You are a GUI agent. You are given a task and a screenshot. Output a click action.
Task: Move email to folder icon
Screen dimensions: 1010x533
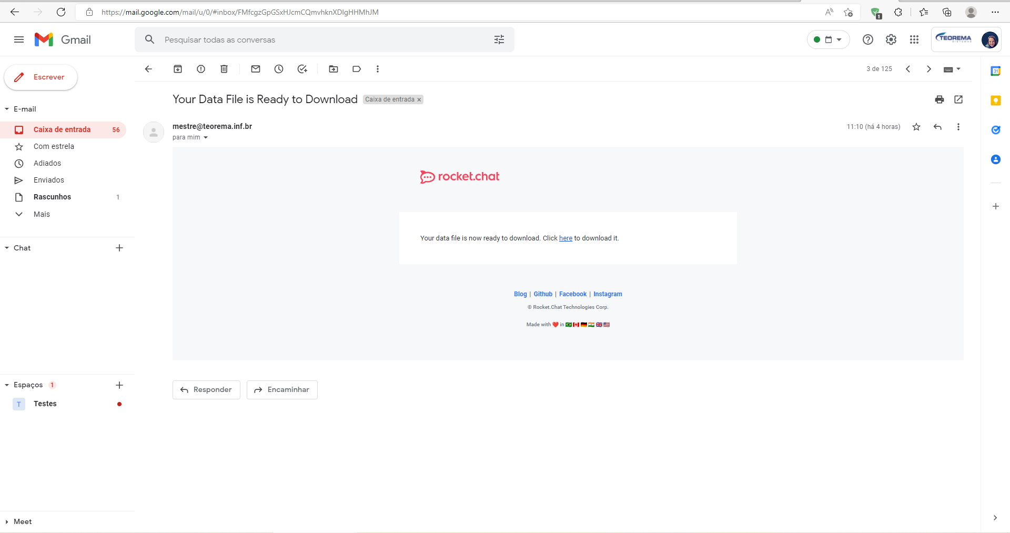(x=334, y=69)
